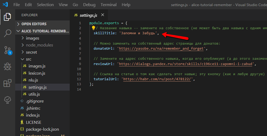Open the Terminal menu

109,5
